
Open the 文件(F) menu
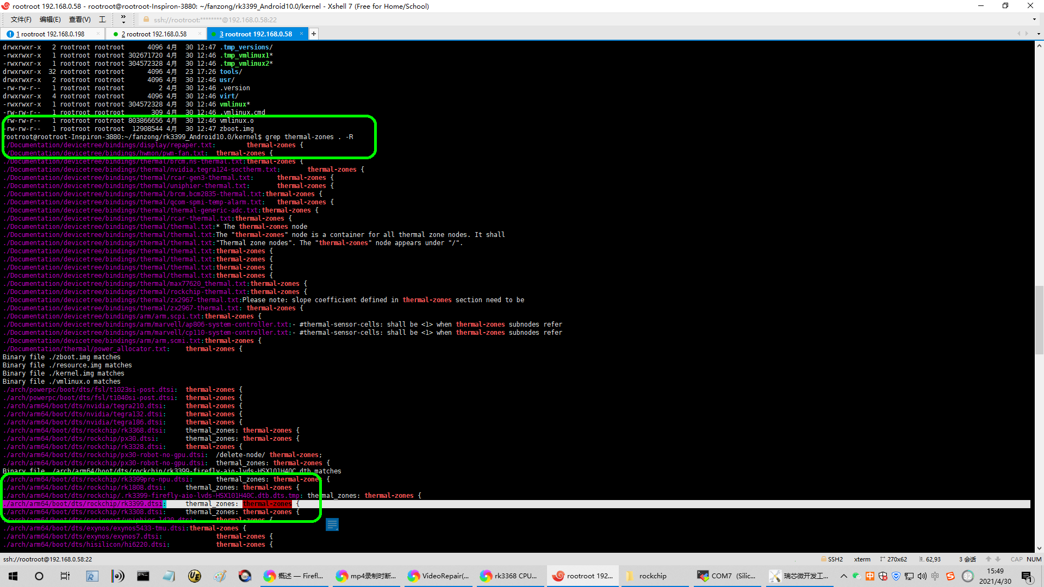point(21,20)
